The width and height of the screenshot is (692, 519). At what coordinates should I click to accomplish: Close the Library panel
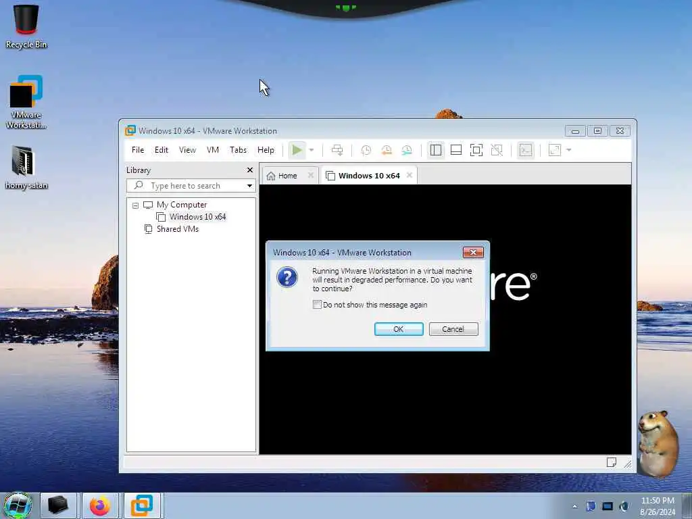point(250,170)
